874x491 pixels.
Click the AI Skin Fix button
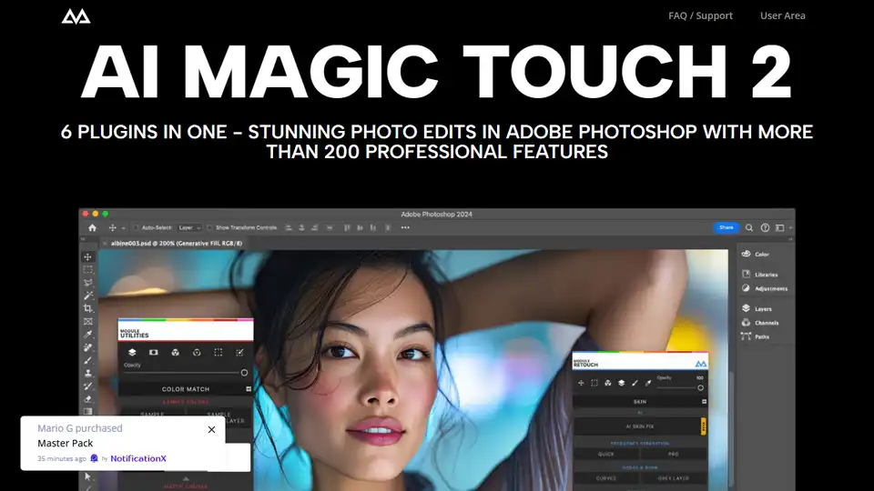639,426
